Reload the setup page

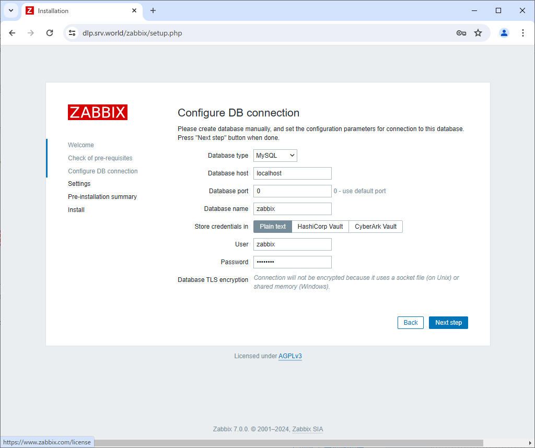pyautogui.click(x=50, y=33)
